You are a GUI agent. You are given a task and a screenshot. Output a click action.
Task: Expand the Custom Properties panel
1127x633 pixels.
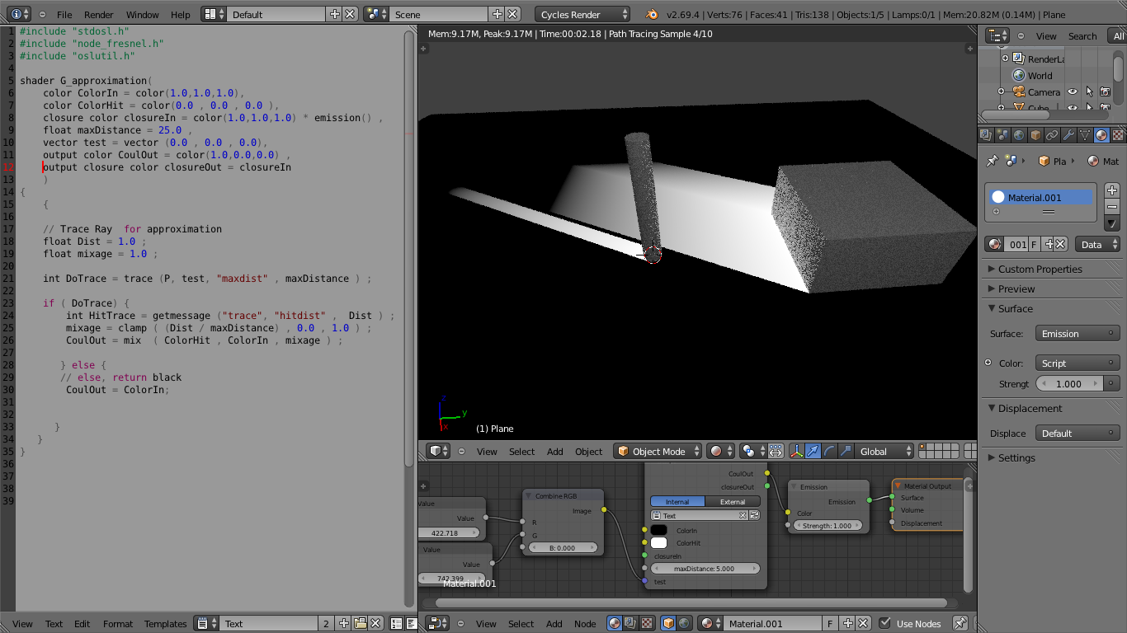(x=1040, y=269)
